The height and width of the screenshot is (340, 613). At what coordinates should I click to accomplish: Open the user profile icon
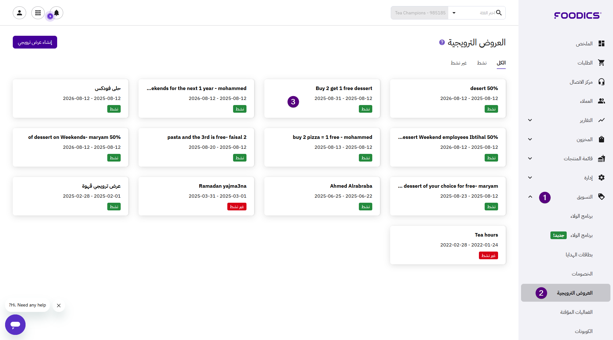pos(19,13)
